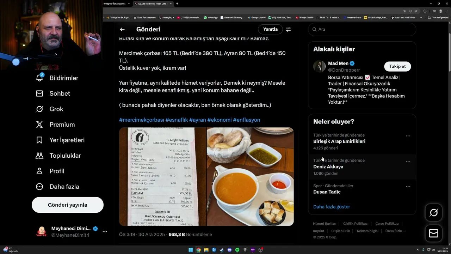Open X Premium in the sidebar
451x254 pixels.
55,125
